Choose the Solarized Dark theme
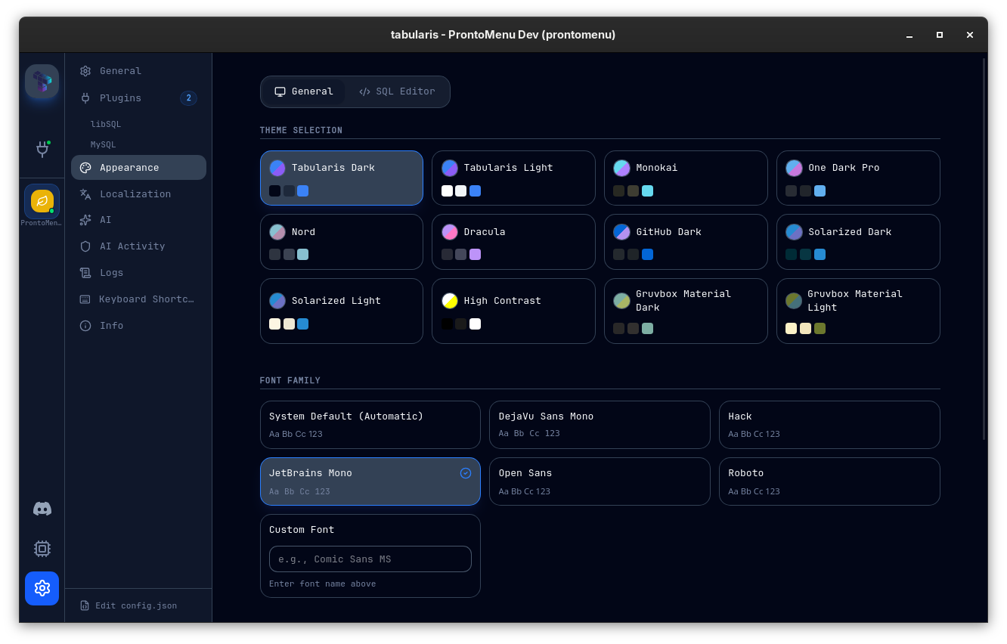This screenshot has height=644, width=1007. [858, 242]
